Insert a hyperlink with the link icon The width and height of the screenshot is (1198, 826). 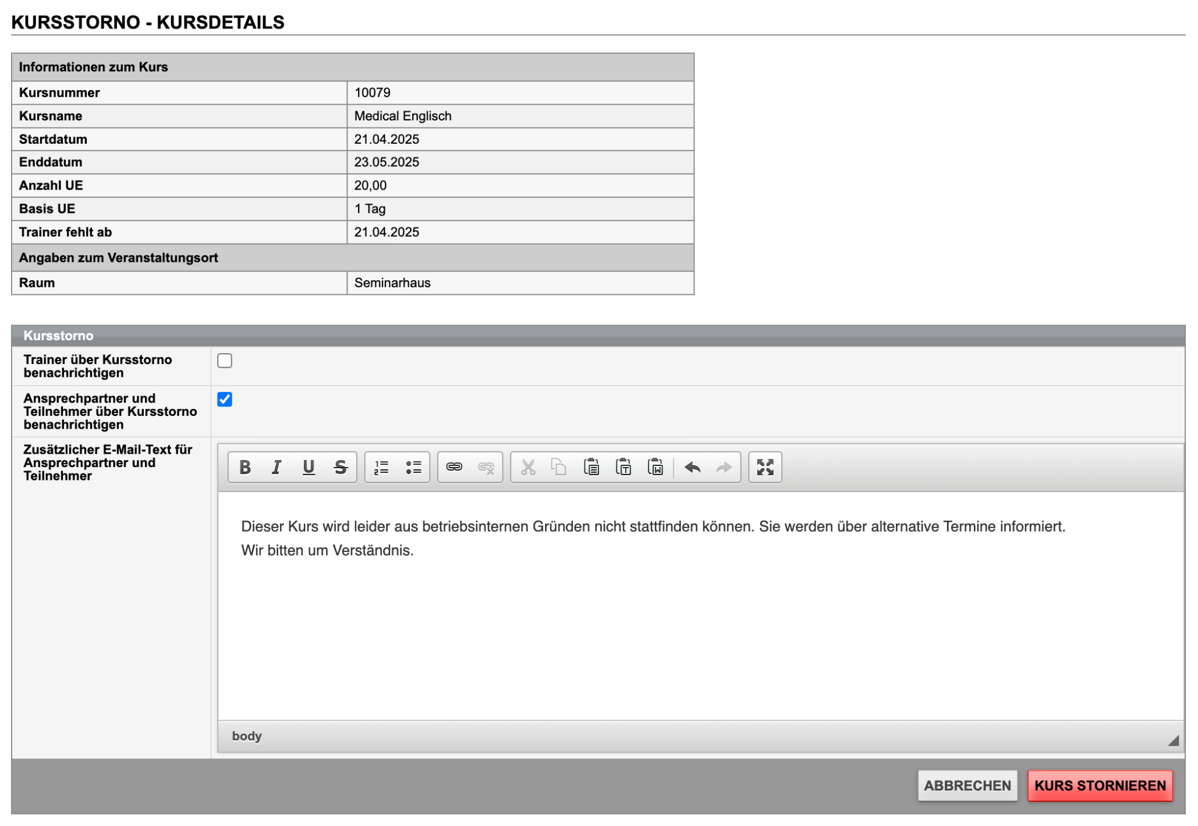pyautogui.click(x=454, y=467)
